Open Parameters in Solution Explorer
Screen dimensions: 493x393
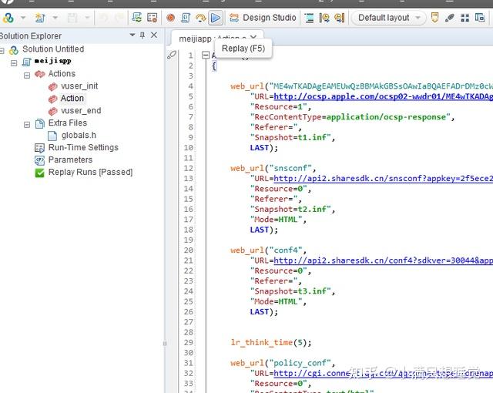[x=70, y=160]
